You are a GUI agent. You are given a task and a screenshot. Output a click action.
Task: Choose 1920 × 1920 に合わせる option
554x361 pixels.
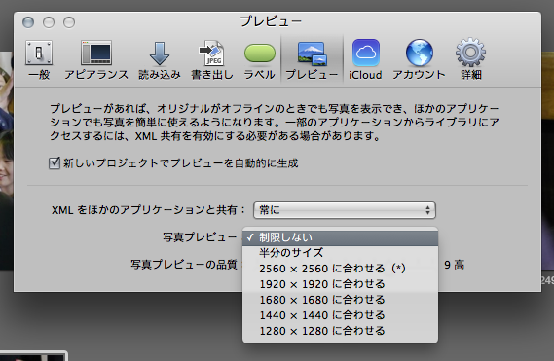click(340, 284)
